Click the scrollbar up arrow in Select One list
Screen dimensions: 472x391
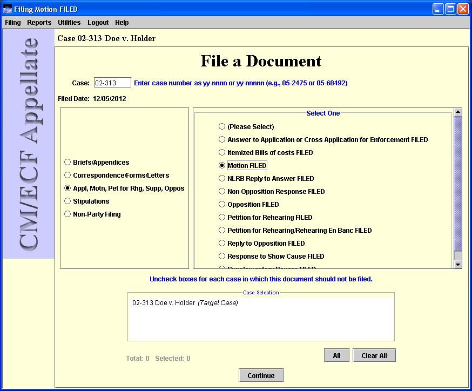(458, 112)
